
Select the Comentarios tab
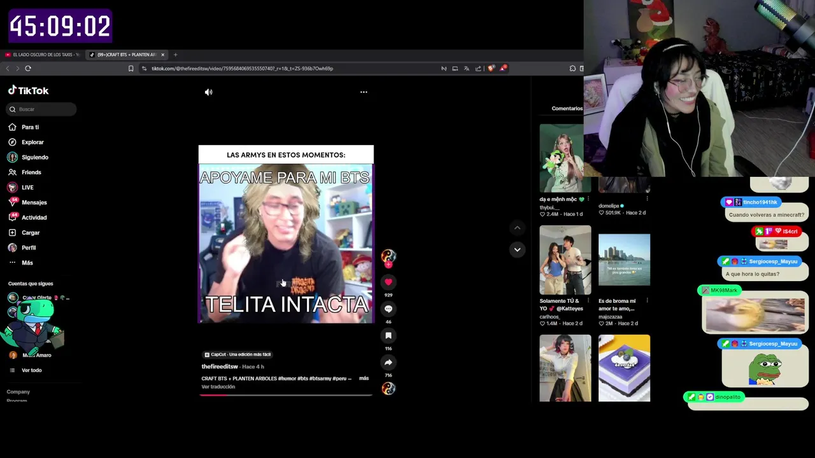coord(567,109)
